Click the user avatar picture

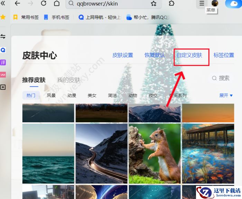[215, 3]
